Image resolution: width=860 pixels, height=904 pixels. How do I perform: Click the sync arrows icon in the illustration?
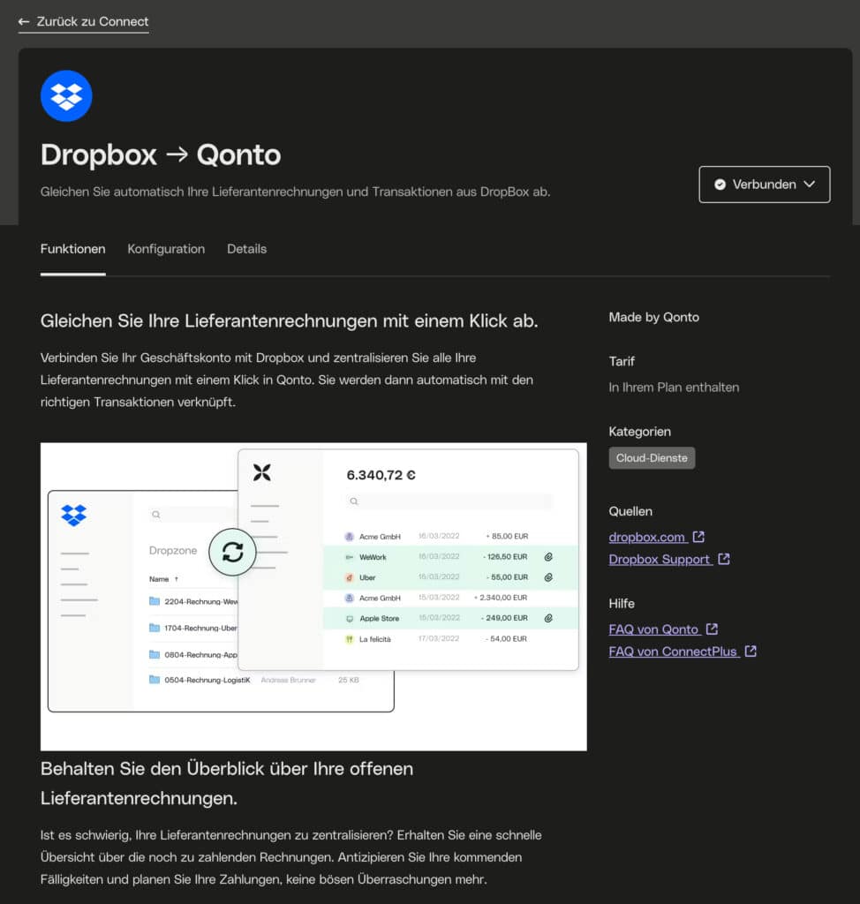[x=232, y=552]
